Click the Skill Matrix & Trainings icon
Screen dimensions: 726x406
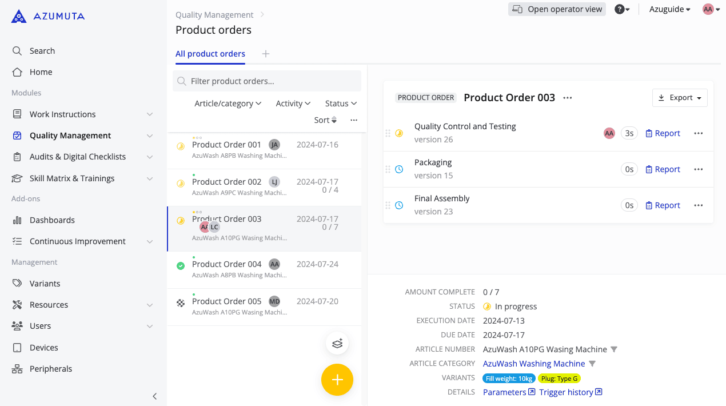[x=18, y=178]
